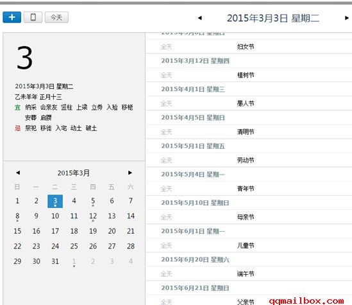Show next month in mini calendar
352x305 pixels.
point(130,173)
